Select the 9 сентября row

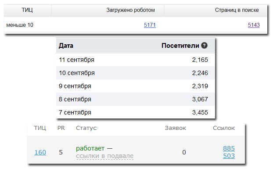coord(135,86)
